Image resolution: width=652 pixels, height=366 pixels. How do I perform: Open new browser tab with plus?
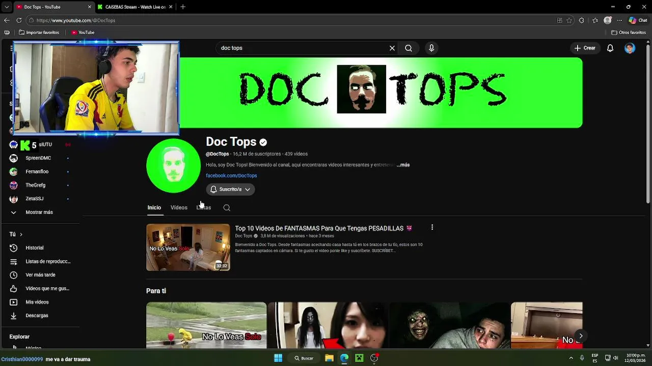(x=183, y=7)
